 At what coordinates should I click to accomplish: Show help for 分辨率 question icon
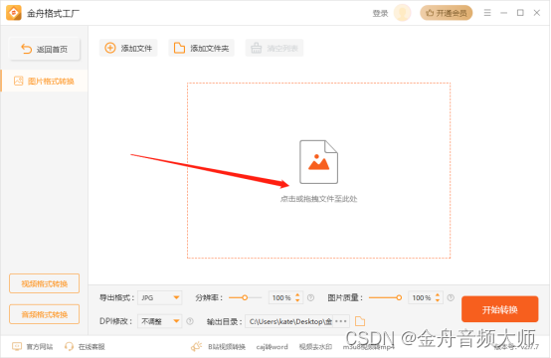[310, 298]
